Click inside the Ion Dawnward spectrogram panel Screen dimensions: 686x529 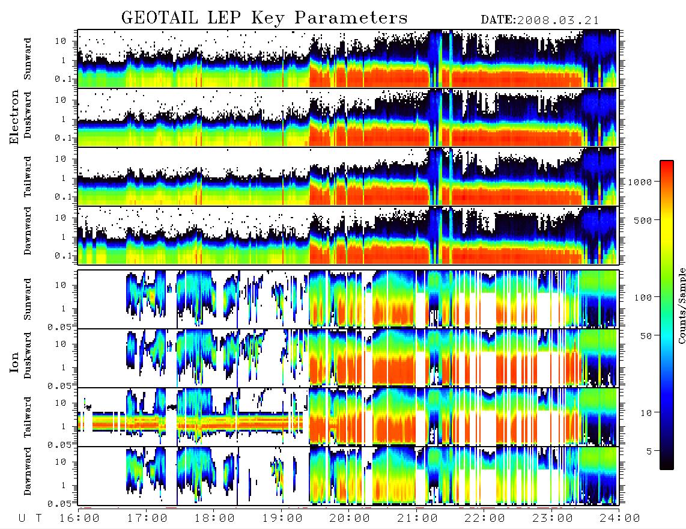click(348, 475)
